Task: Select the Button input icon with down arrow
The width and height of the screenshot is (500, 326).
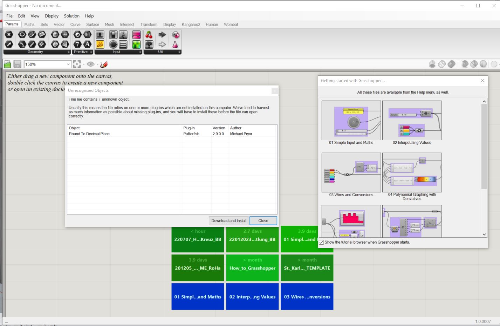Action: (x=100, y=34)
